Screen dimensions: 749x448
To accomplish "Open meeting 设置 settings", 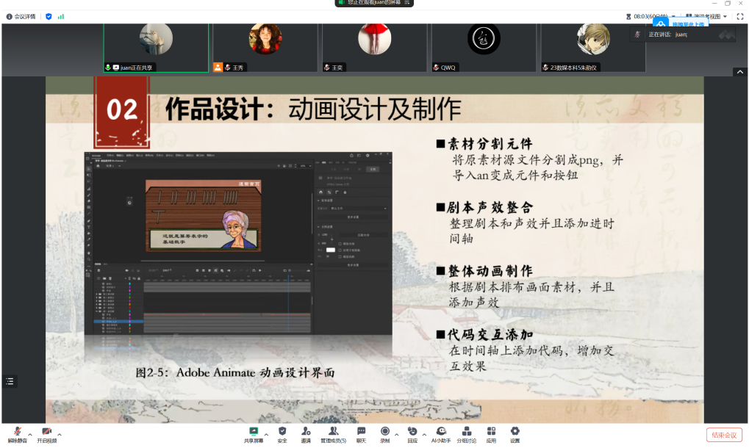I will (515, 433).
